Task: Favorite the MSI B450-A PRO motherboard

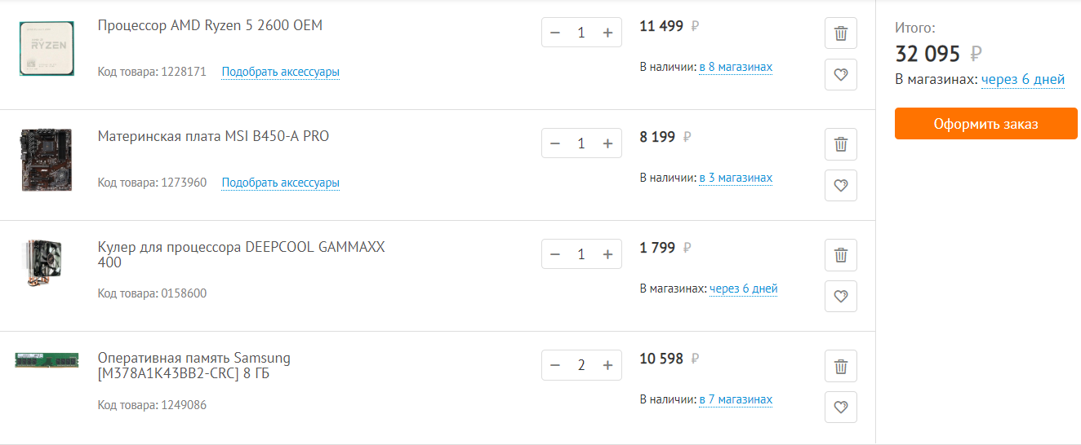Action: (840, 186)
